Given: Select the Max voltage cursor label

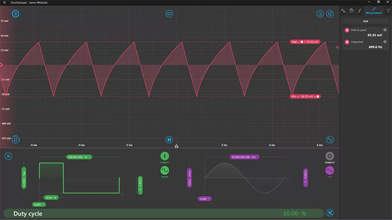Looking at the screenshot, I should 305,42.
